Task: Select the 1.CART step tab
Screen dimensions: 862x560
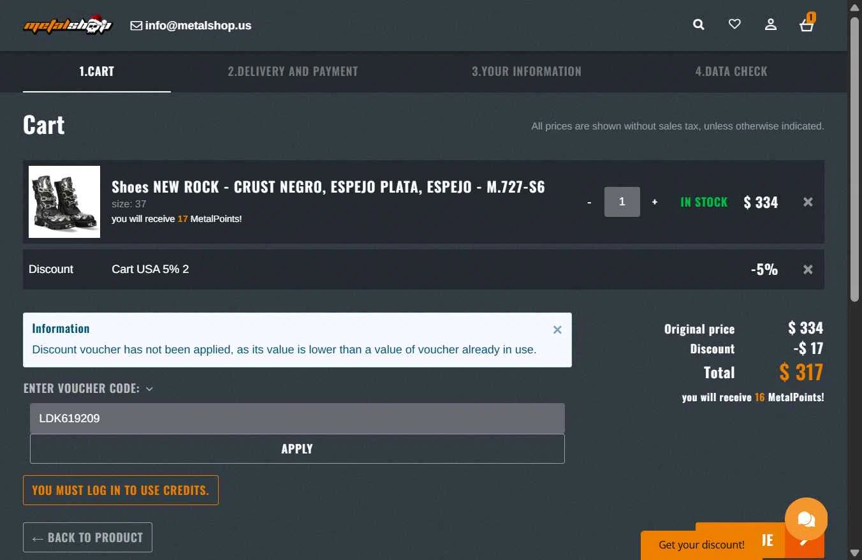Action: pos(97,71)
